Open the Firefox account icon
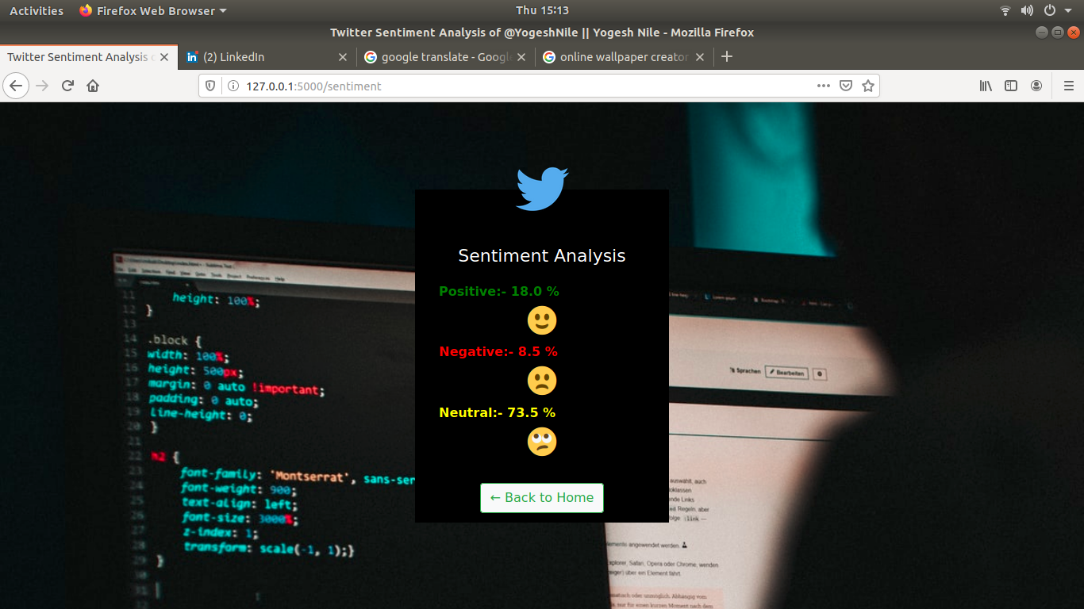Image resolution: width=1084 pixels, height=609 pixels. (x=1036, y=86)
